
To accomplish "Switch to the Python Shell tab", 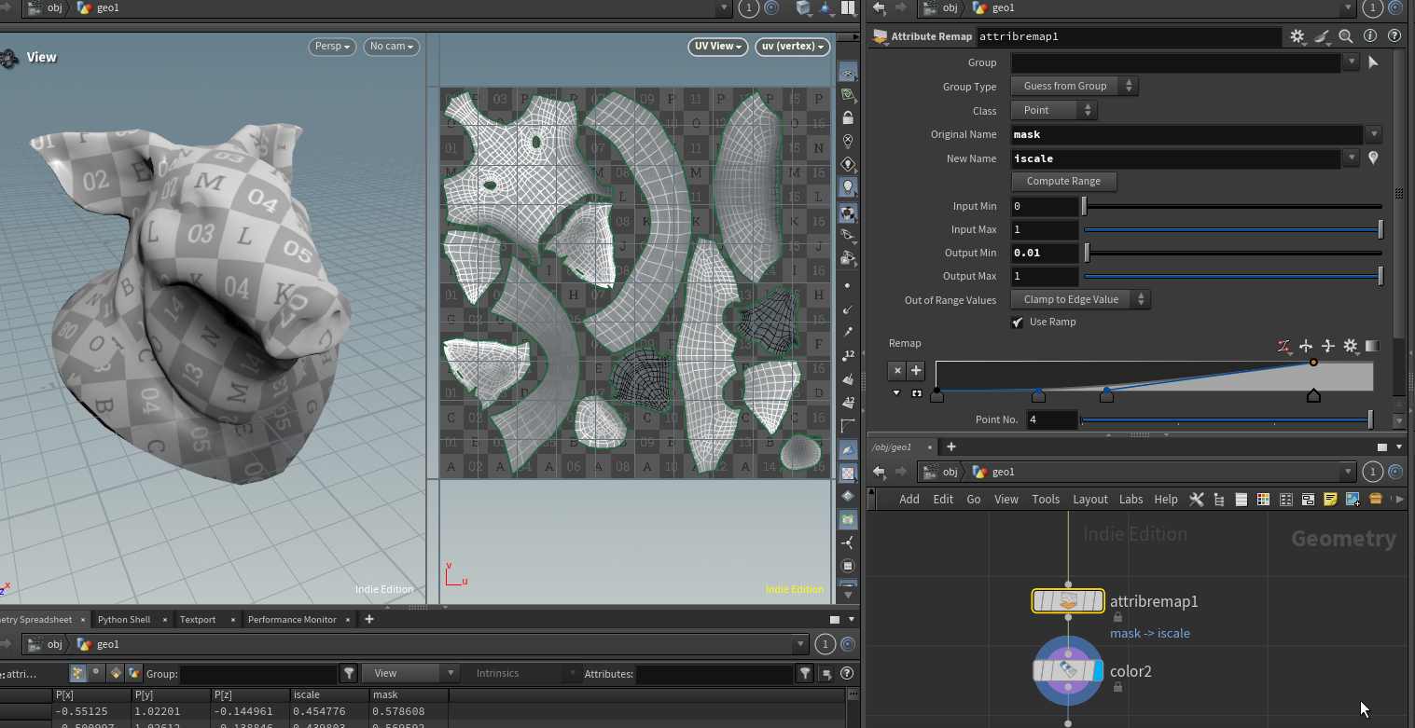I will click(x=123, y=619).
